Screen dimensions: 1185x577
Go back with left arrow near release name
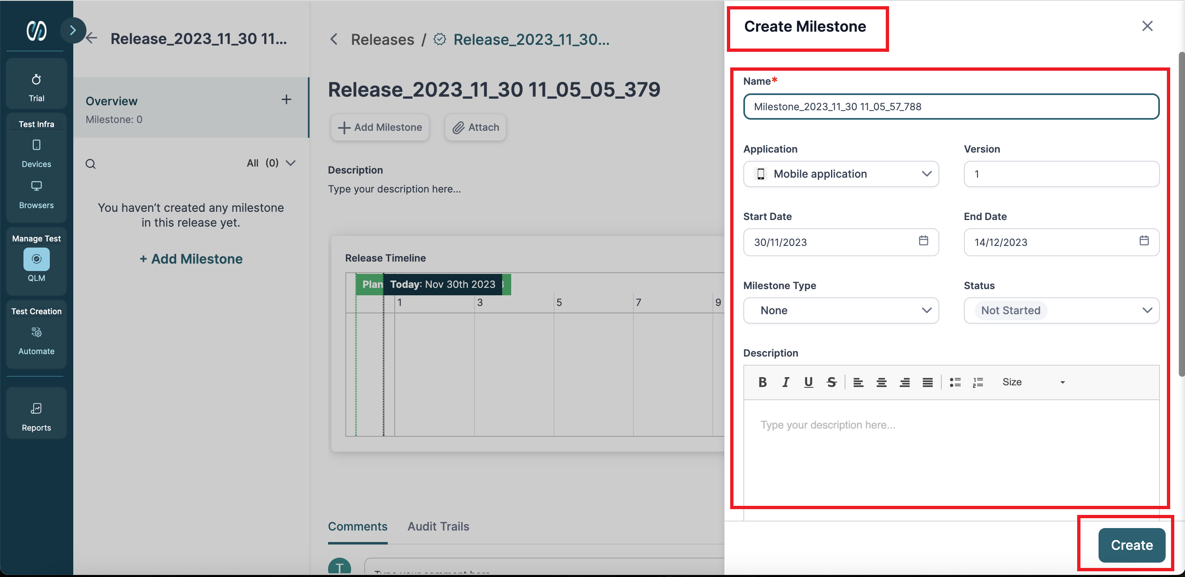pos(92,38)
